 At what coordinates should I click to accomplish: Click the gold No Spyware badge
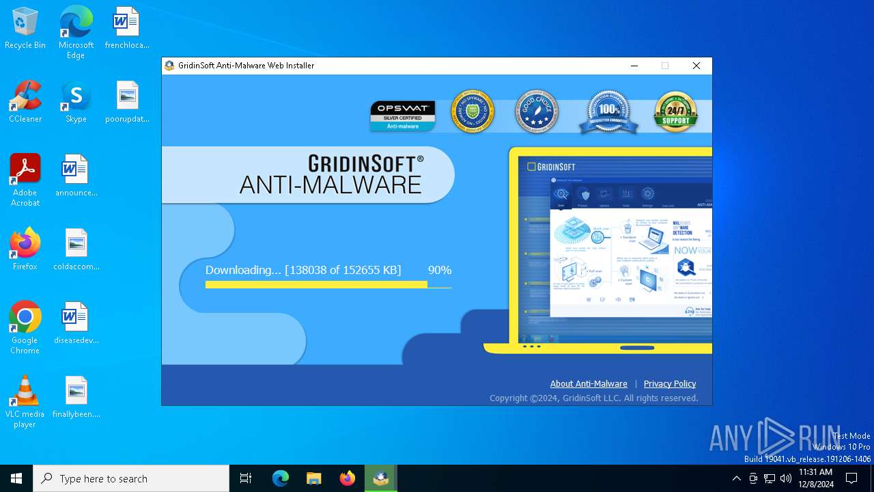pyautogui.click(x=473, y=111)
